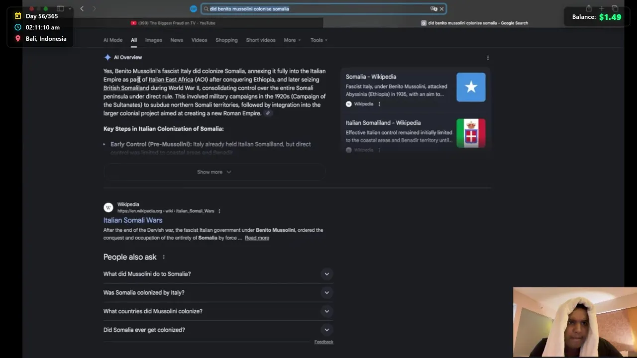Screen dimensions: 637x358
Task: Open options dots on Somalia Wikipedia card
Action: (x=379, y=104)
